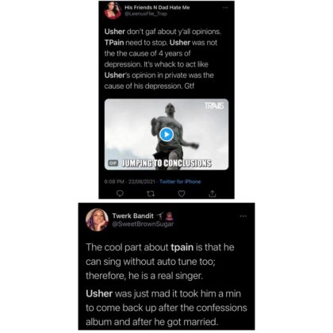This screenshot has width=333, height=333.
Task: Click bold Usher in second tweet
Action: pos(99,293)
